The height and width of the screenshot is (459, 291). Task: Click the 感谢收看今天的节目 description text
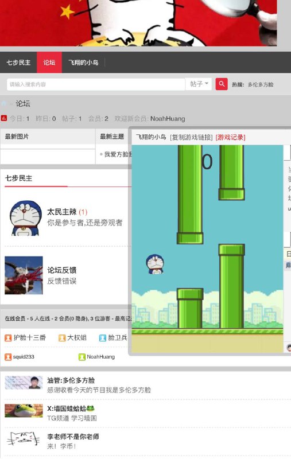(x=99, y=390)
